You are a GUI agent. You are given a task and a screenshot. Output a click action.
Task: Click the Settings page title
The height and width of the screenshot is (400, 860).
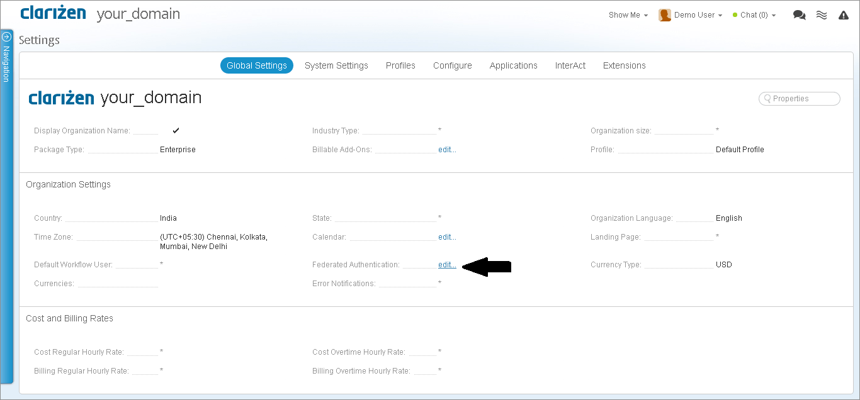[x=39, y=40]
